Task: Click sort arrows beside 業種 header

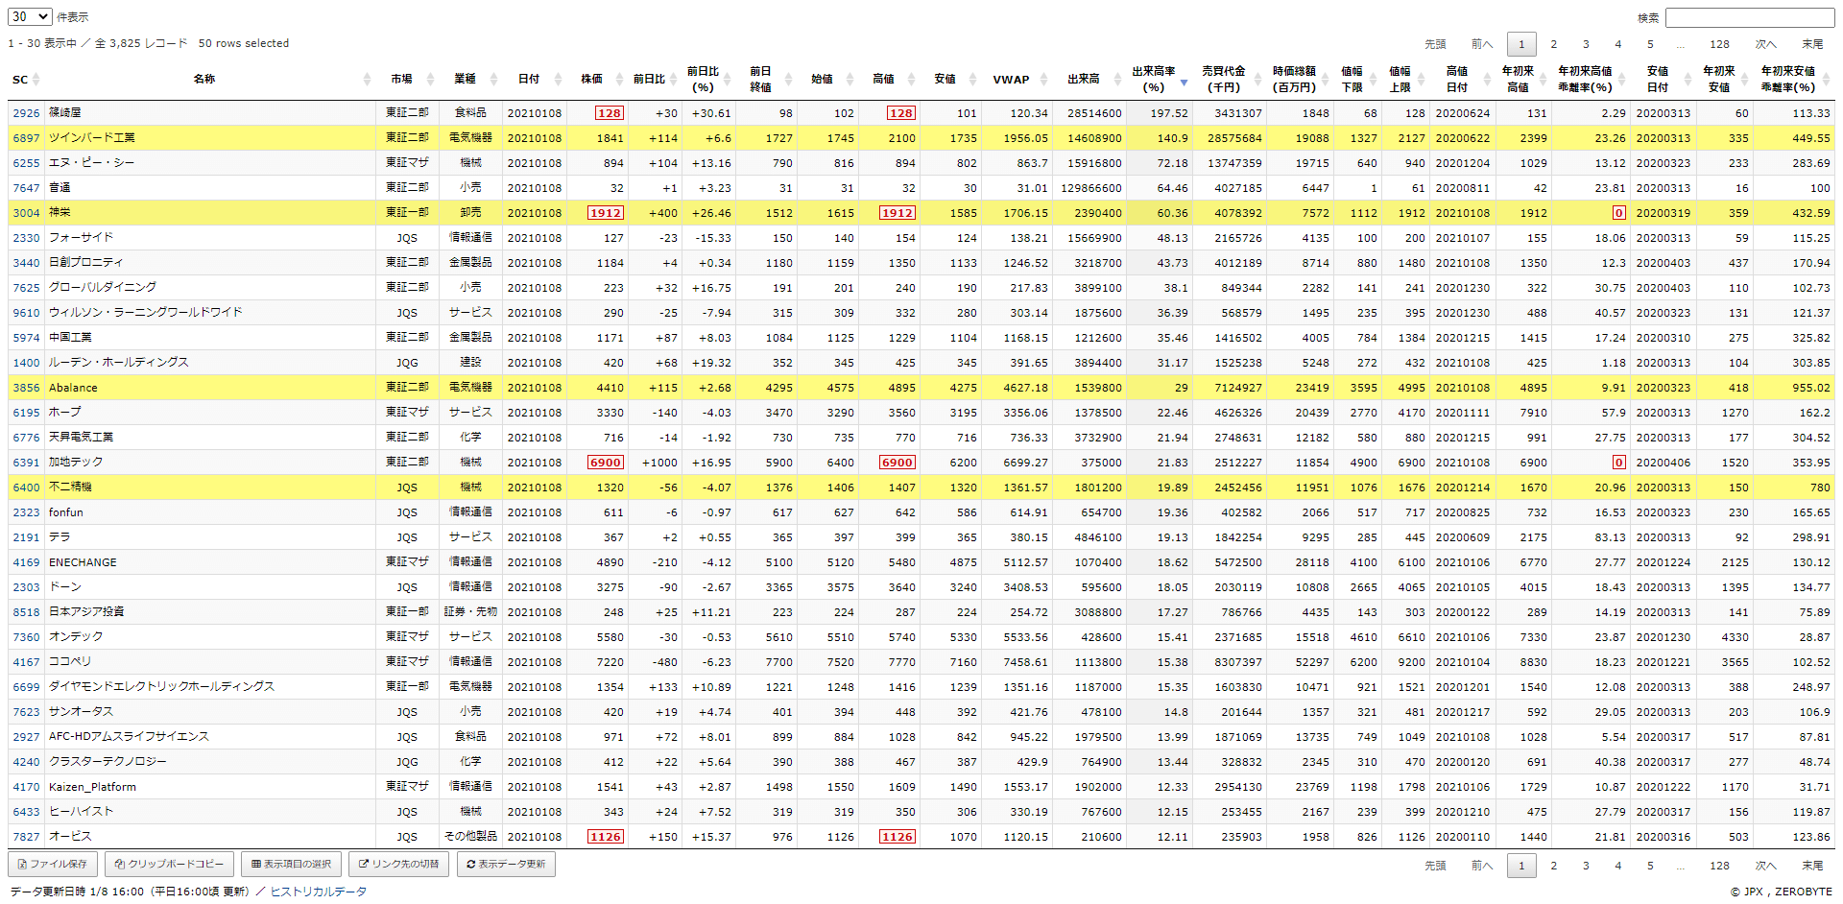Action: (493, 80)
